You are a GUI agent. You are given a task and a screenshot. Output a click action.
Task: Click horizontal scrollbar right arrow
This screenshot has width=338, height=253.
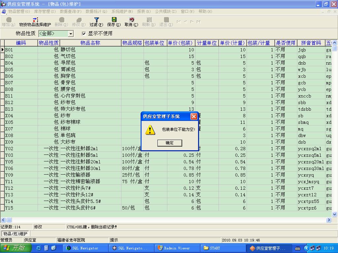329,220
